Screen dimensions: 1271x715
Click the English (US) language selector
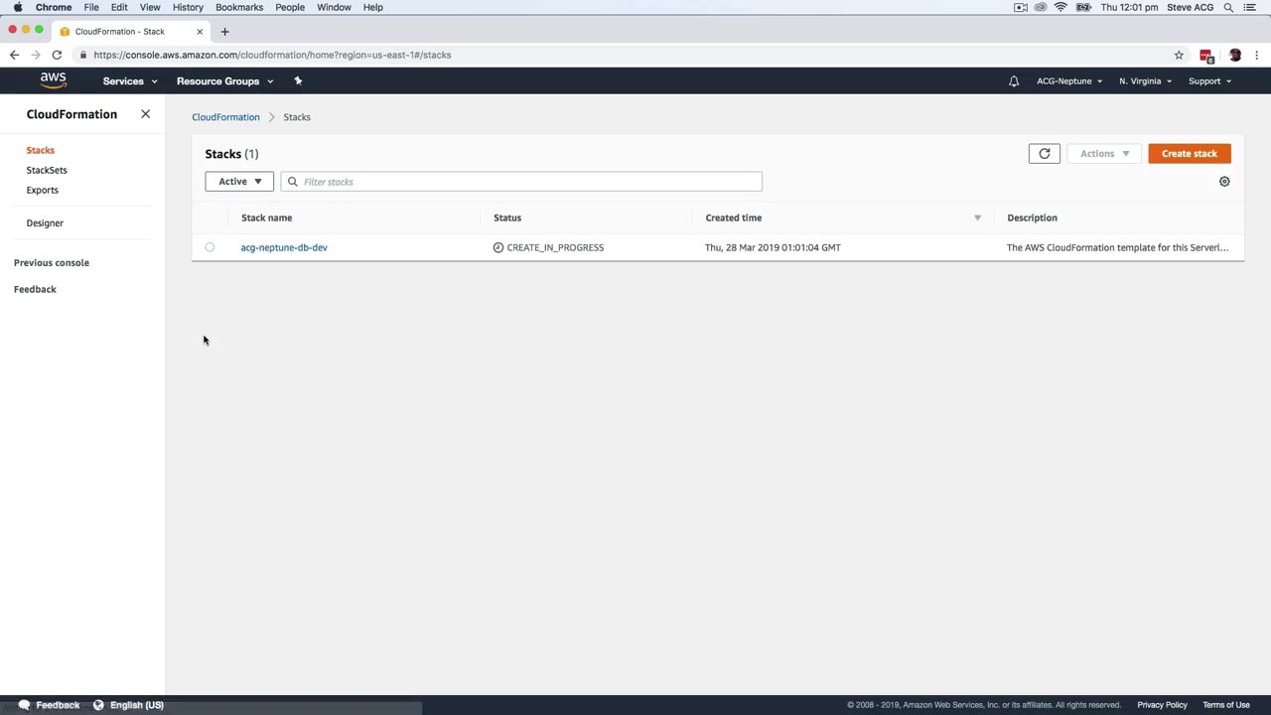pyautogui.click(x=137, y=705)
